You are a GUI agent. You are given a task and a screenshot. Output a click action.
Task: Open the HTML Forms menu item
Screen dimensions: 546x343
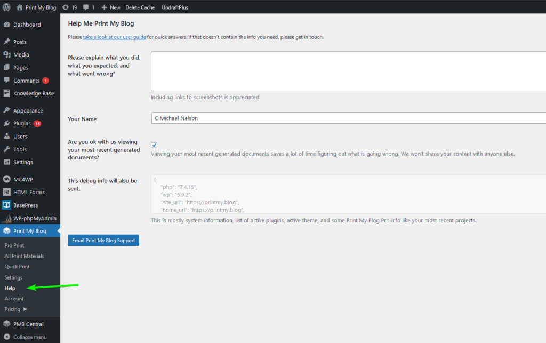point(30,192)
